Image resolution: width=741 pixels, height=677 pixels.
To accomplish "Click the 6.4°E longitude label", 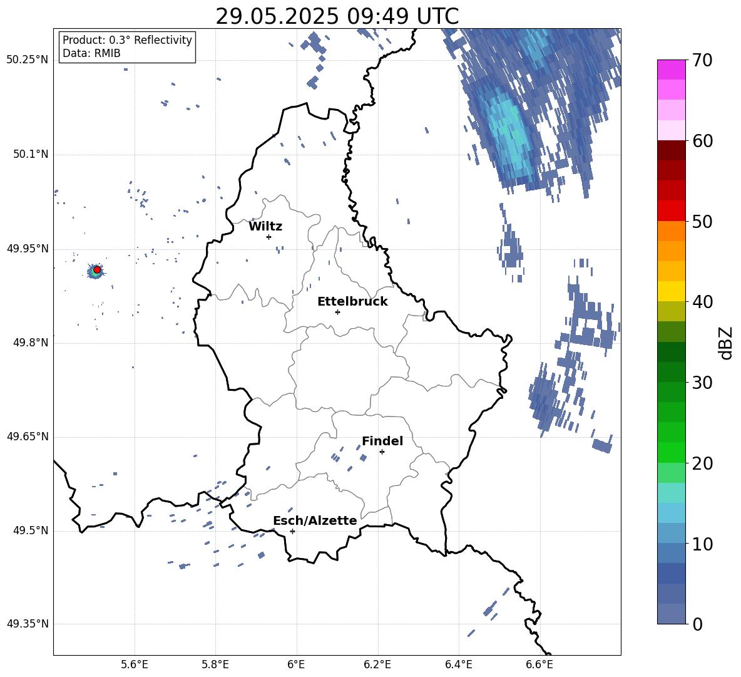I will 458,664.
